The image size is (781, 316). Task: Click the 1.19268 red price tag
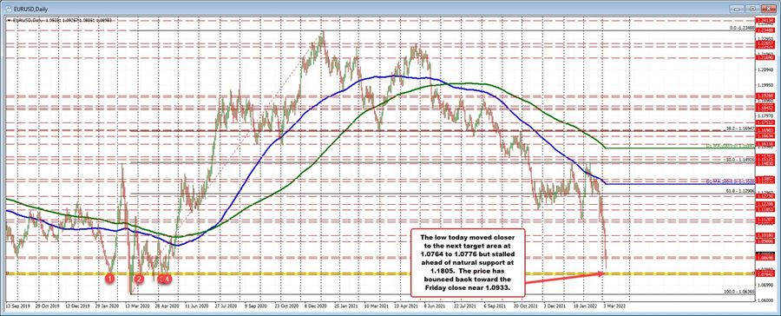[765, 95]
